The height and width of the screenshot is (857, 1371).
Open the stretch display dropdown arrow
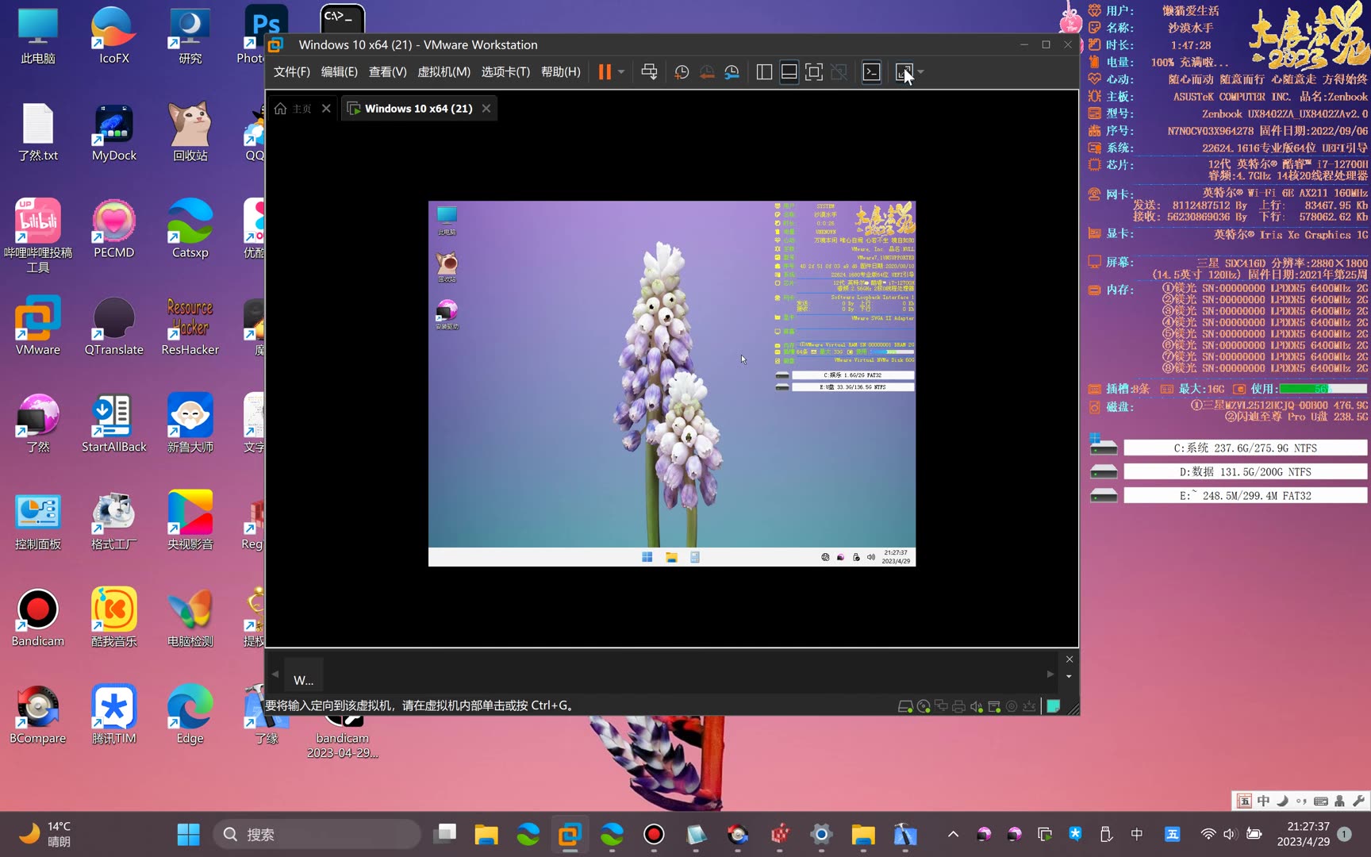point(920,72)
